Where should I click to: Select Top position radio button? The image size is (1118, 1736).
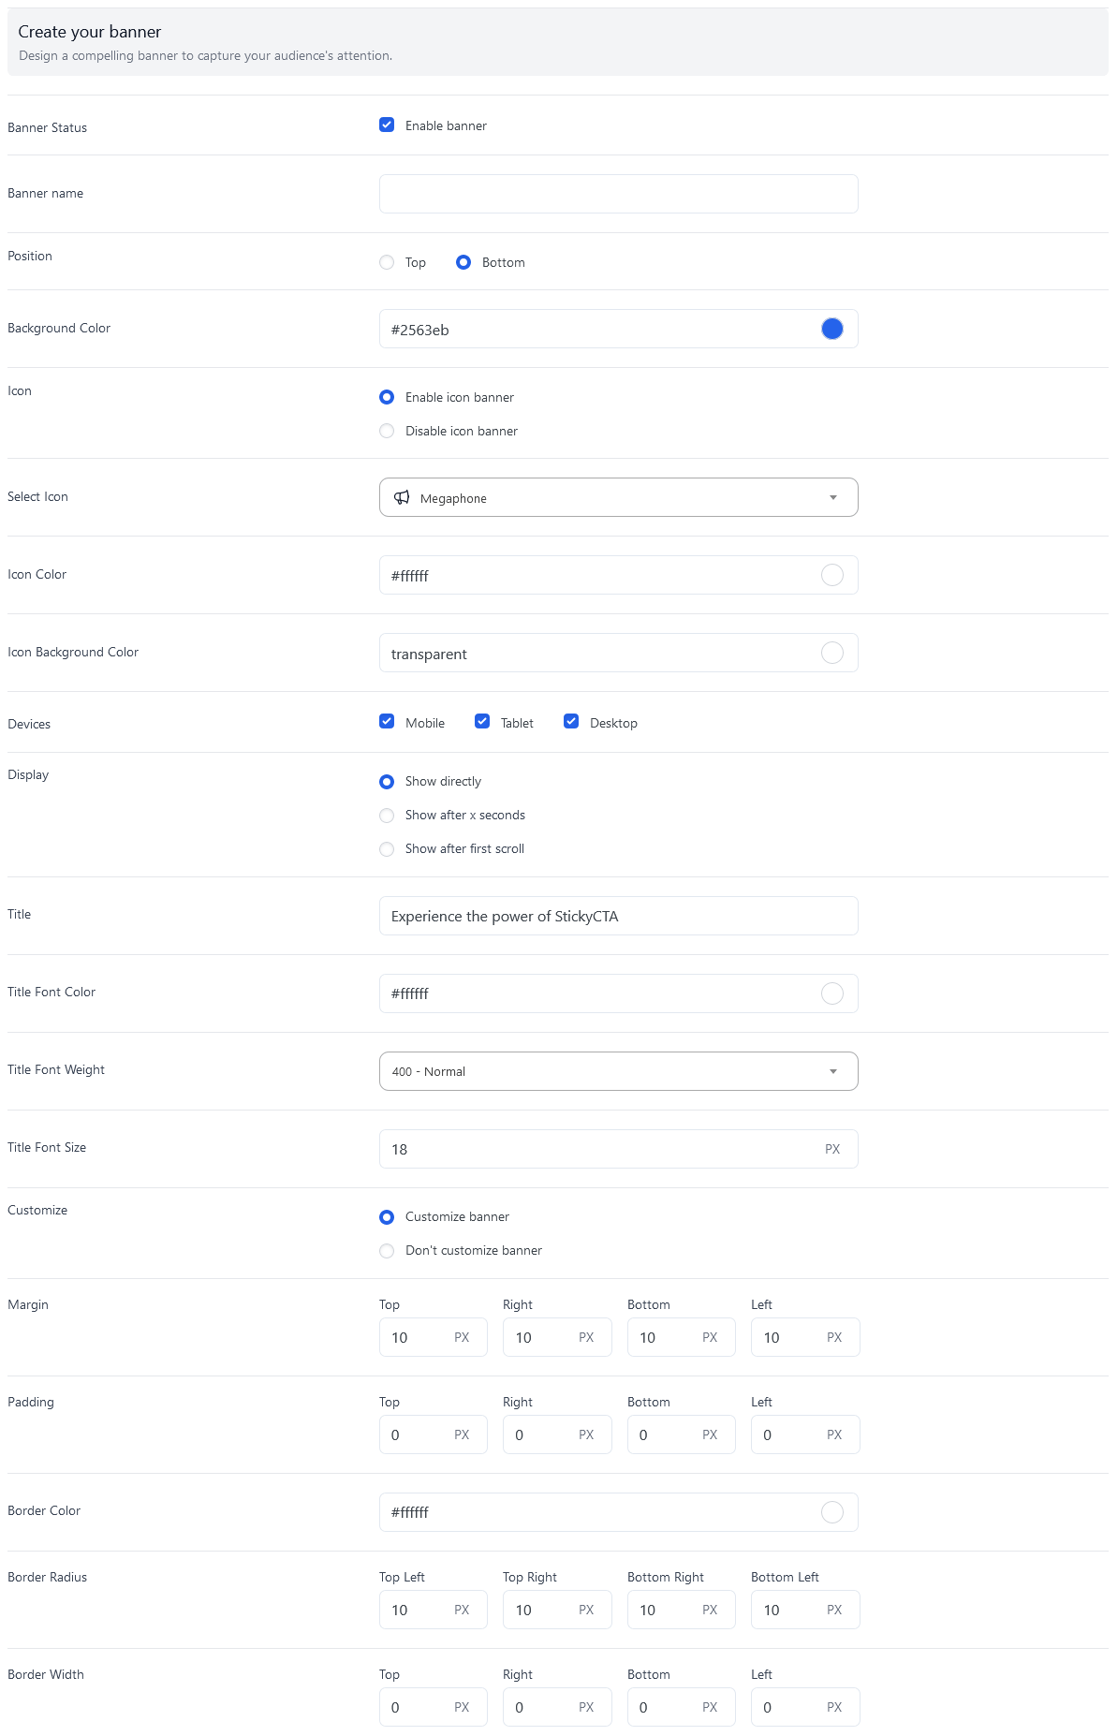[387, 262]
